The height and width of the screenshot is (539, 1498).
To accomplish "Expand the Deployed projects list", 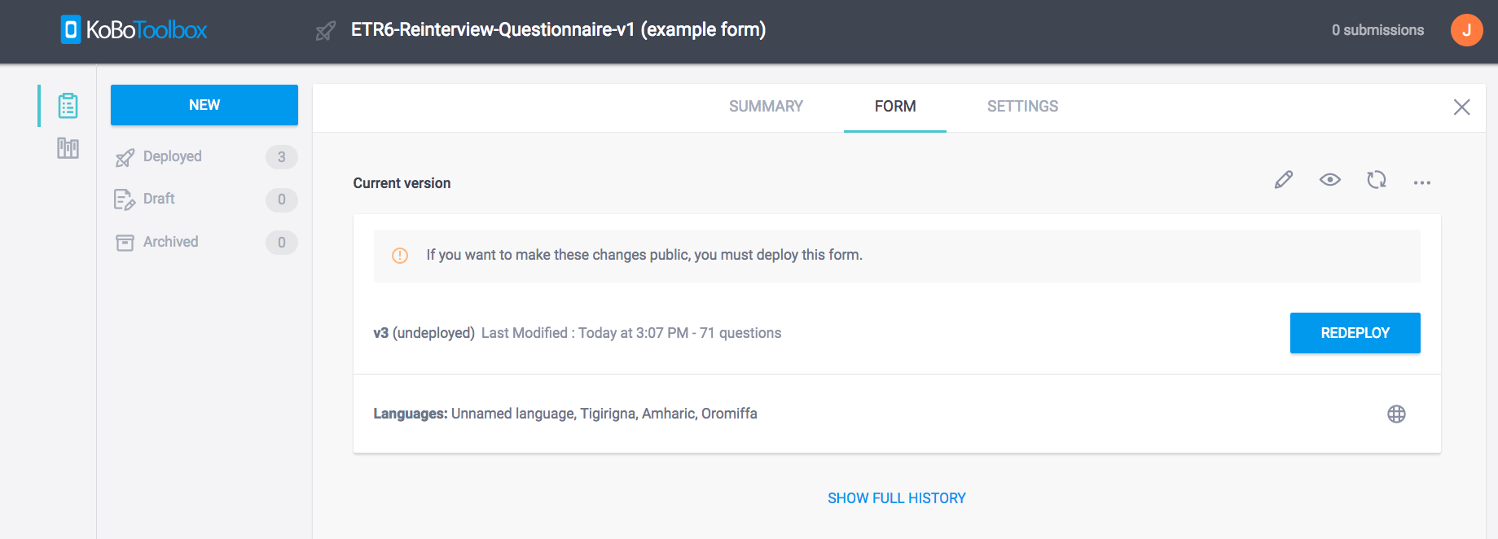I will pyautogui.click(x=172, y=156).
